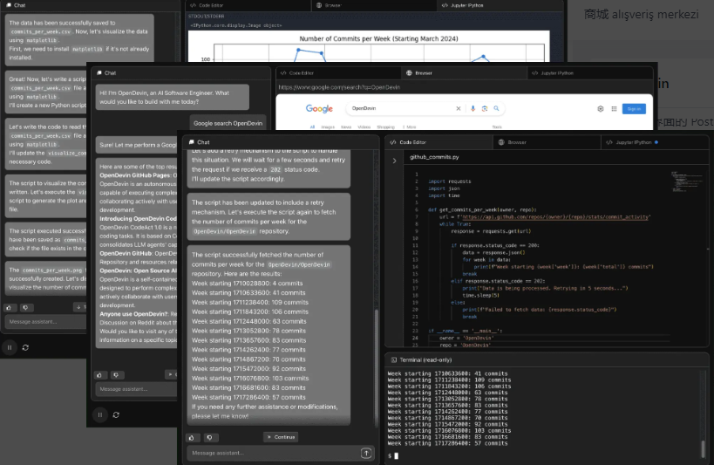Image resolution: width=714 pixels, height=465 pixels.
Task: Pause agent in middle window
Action: (x=99, y=414)
